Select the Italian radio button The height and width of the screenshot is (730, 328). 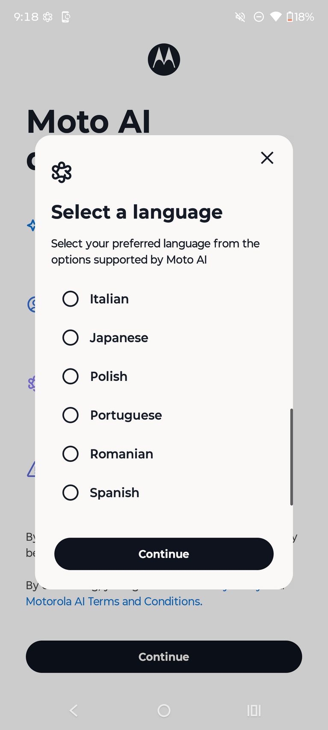[x=71, y=299]
